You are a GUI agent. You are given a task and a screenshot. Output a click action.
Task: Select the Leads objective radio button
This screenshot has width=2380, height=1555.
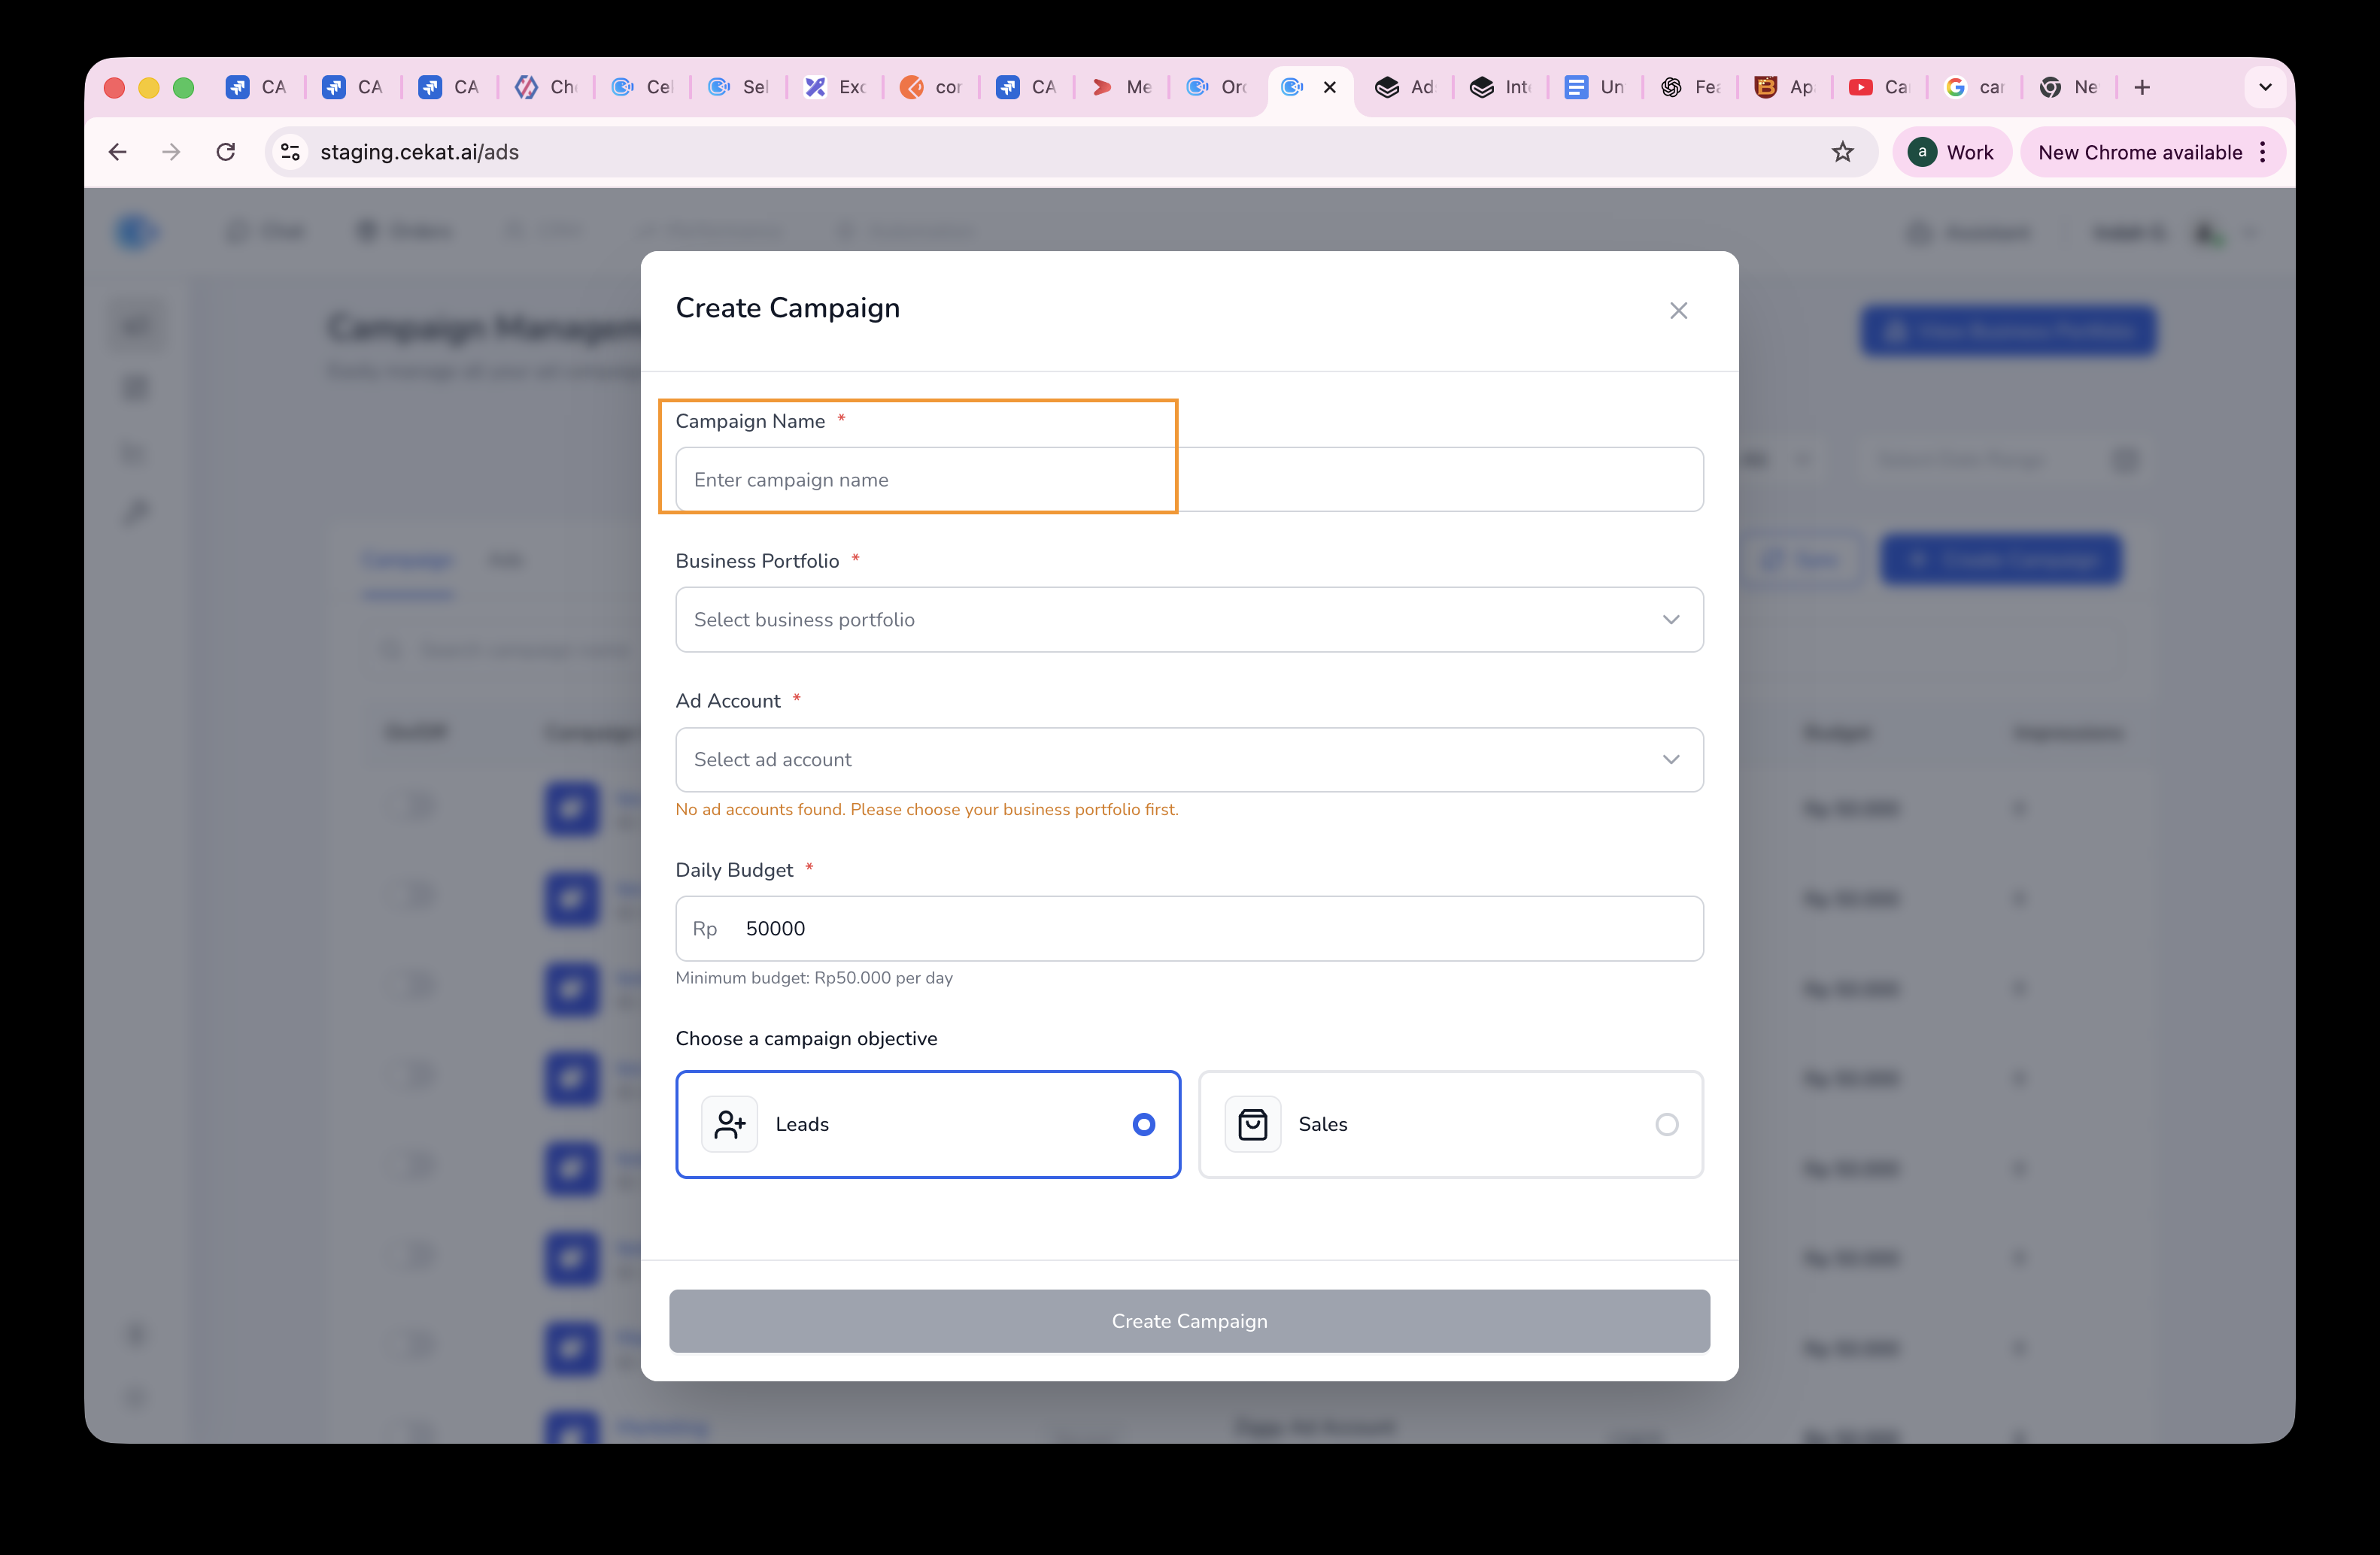pyautogui.click(x=1144, y=1124)
